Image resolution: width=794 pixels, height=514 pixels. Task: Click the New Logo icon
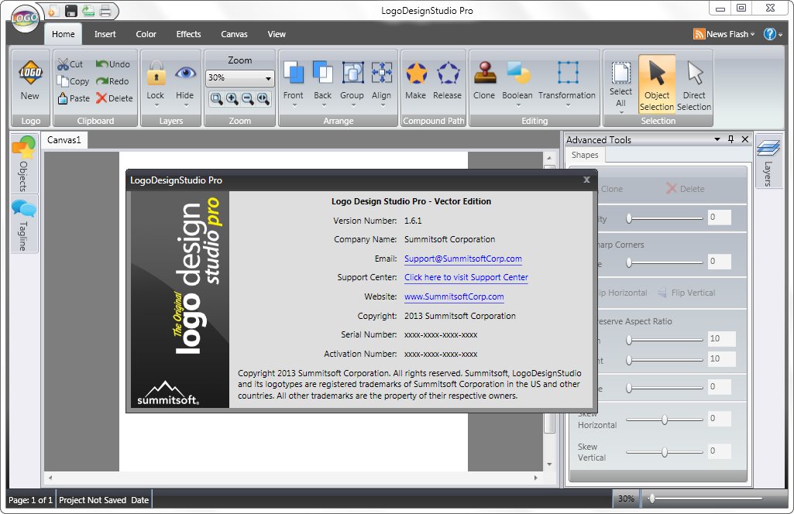[30, 73]
